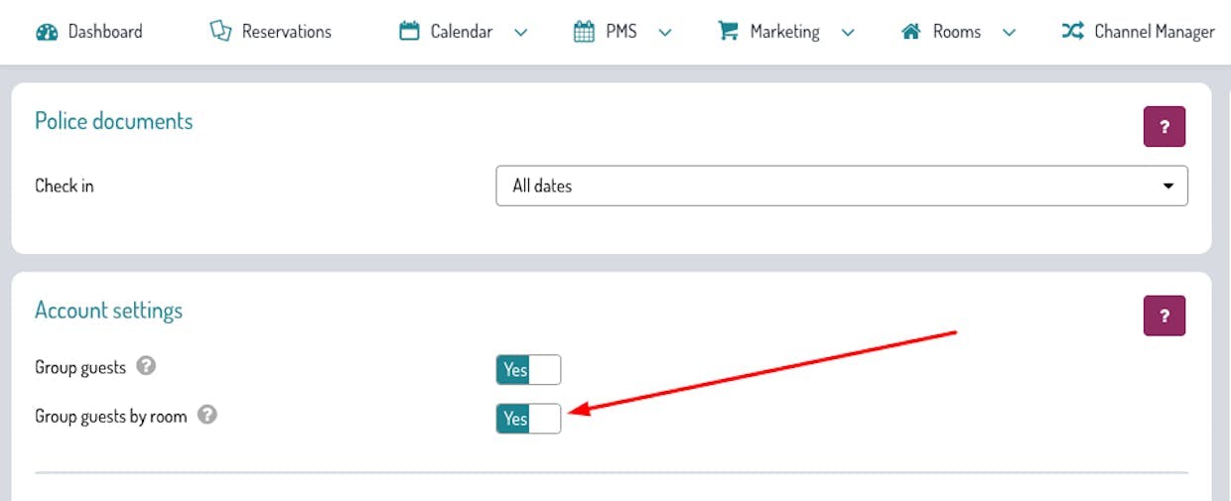Screen dimensions: 1231x501
Task: Toggle the Group guests switch
Action: [528, 370]
